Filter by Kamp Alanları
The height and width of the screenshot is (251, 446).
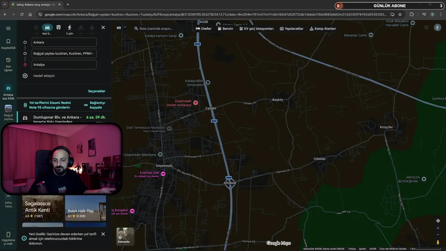click(323, 29)
